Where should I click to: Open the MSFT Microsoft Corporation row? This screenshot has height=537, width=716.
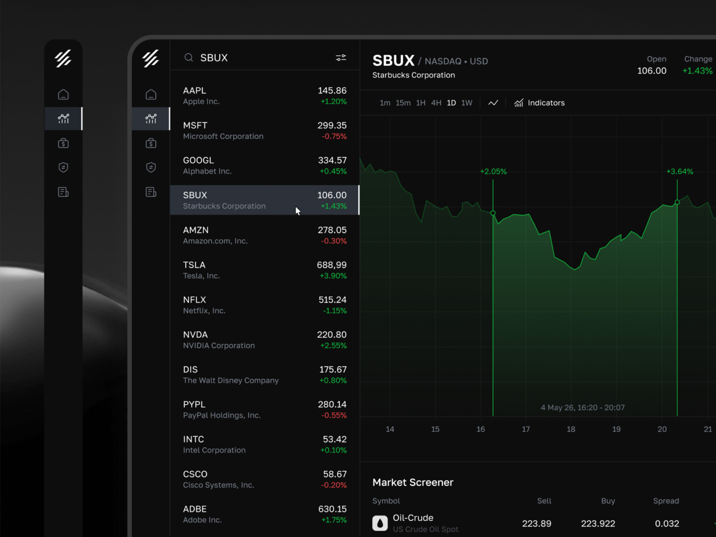265,131
